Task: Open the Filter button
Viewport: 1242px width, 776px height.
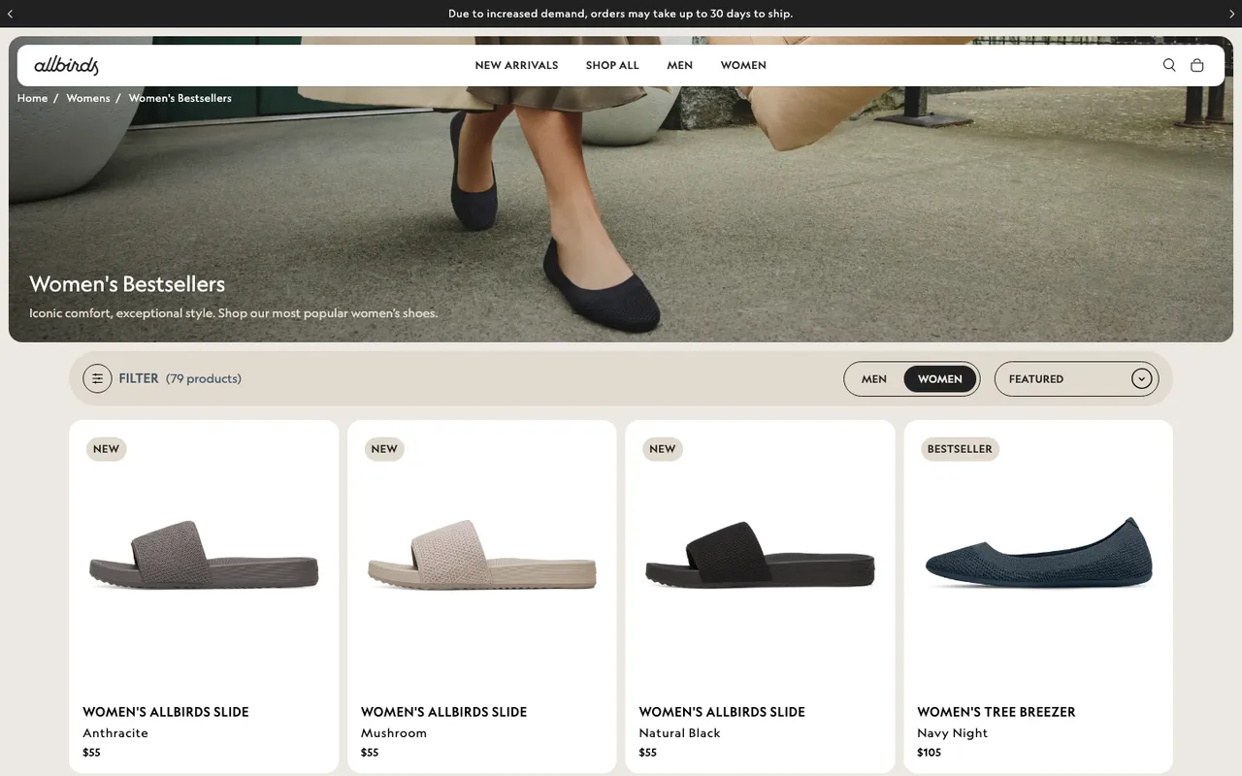Action: [121, 378]
